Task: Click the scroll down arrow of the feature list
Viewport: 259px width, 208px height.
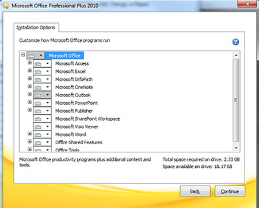Action: pyautogui.click(x=236, y=148)
